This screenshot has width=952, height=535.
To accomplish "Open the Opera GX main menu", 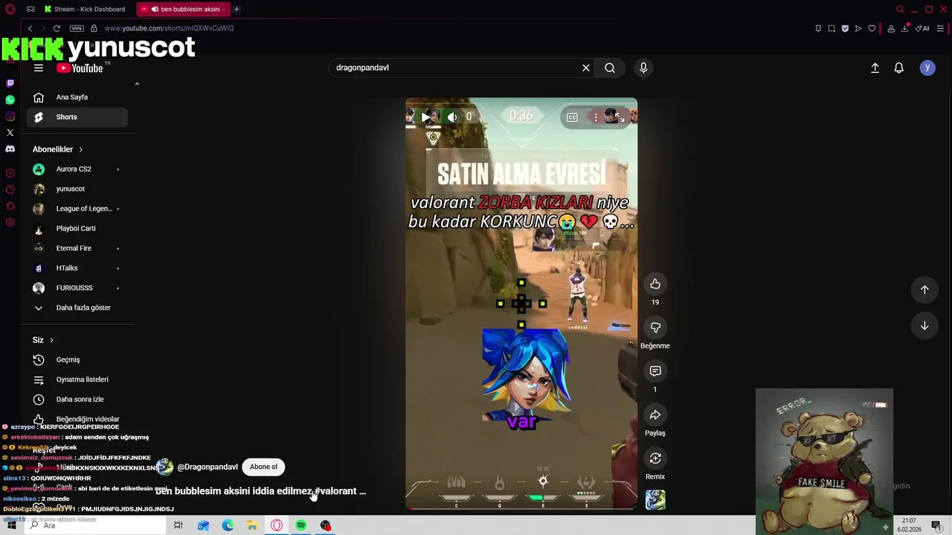I will click(x=10, y=9).
